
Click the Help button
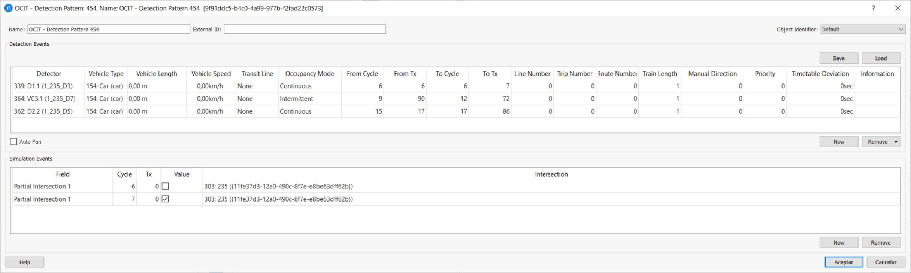click(25, 262)
